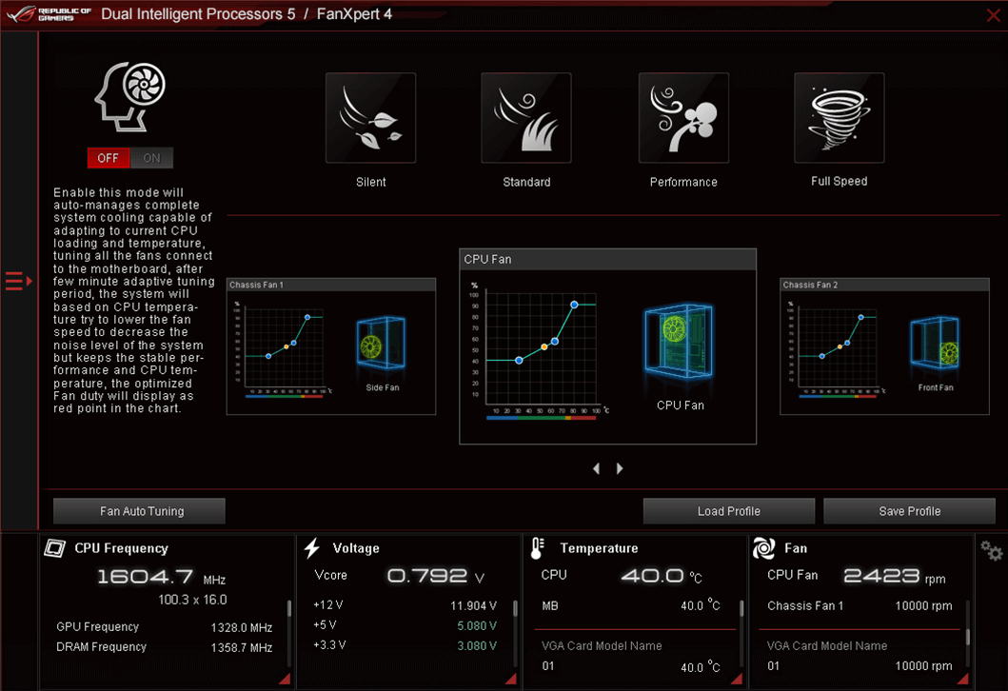Viewport: 1008px width, 691px height.
Task: Click the Save Profile button
Action: (x=909, y=511)
